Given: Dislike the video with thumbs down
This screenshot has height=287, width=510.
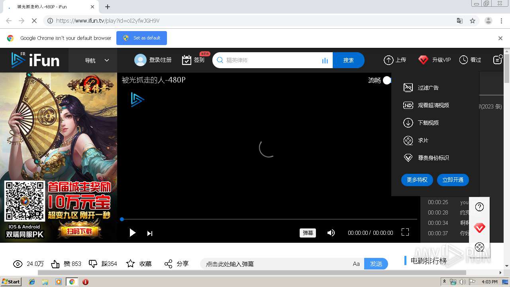Looking at the screenshot, I should (x=93, y=264).
